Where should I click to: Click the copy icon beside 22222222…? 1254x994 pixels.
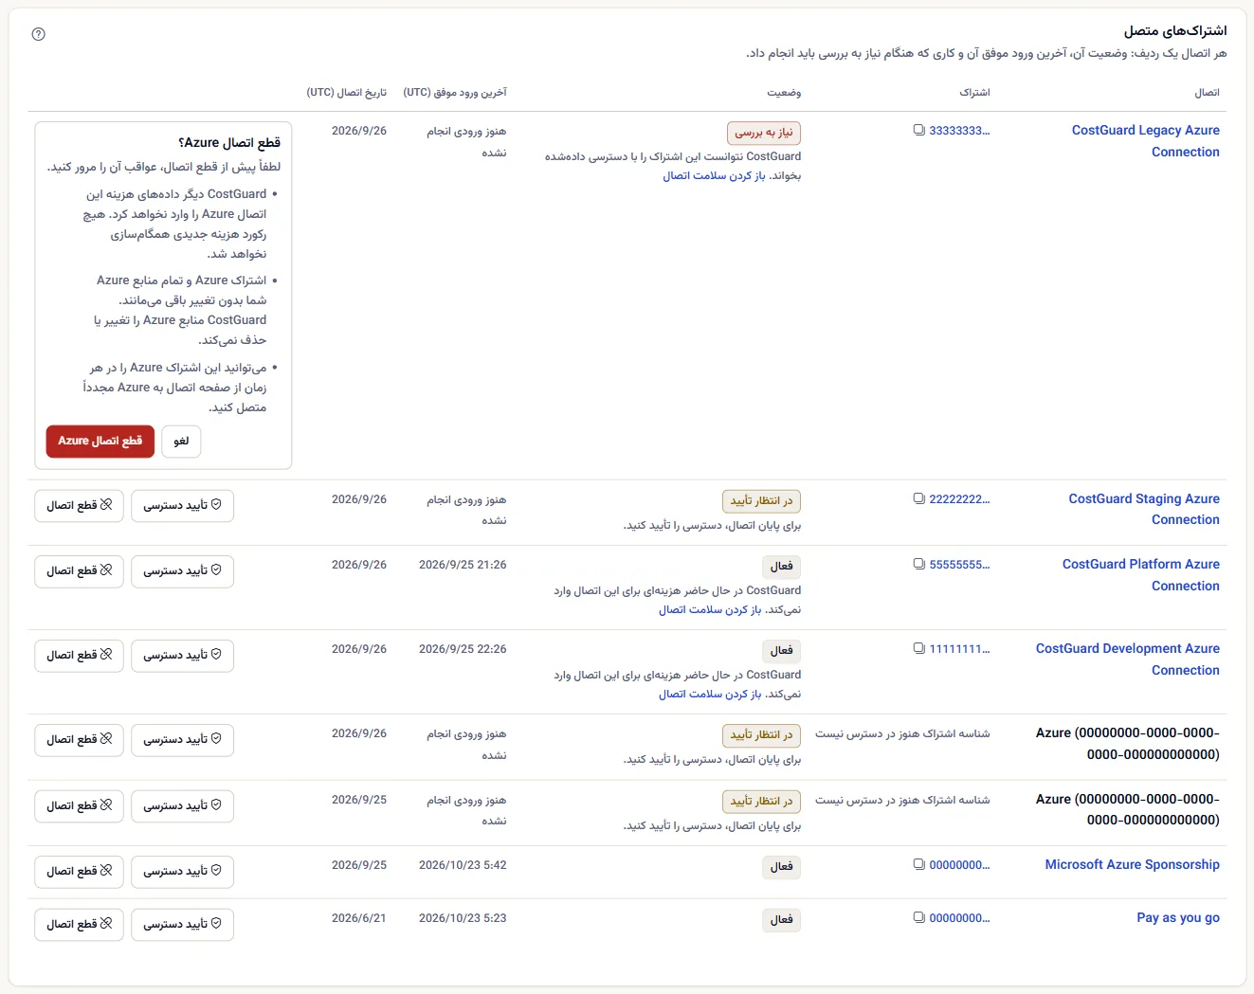tap(918, 498)
